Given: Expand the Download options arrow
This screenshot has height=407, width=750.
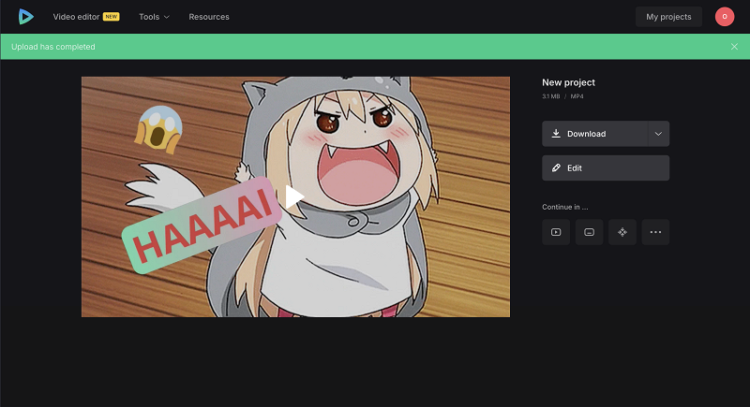Looking at the screenshot, I should tap(659, 134).
